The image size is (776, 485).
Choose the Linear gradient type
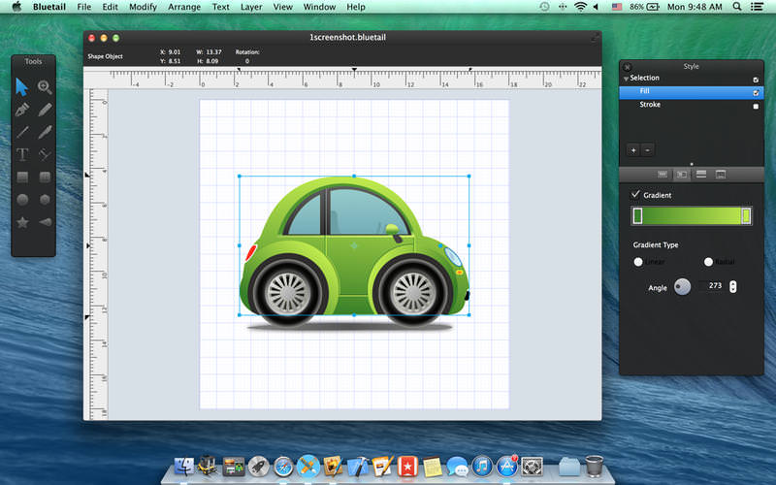coord(638,262)
